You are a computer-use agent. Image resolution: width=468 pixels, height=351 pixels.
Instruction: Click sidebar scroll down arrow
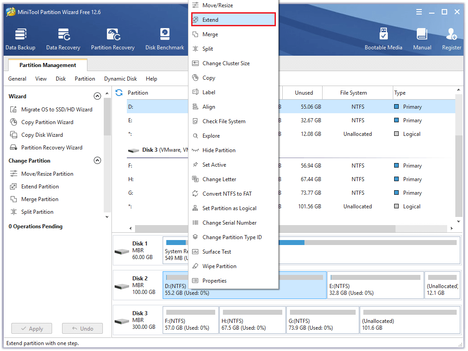[x=107, y=217]
